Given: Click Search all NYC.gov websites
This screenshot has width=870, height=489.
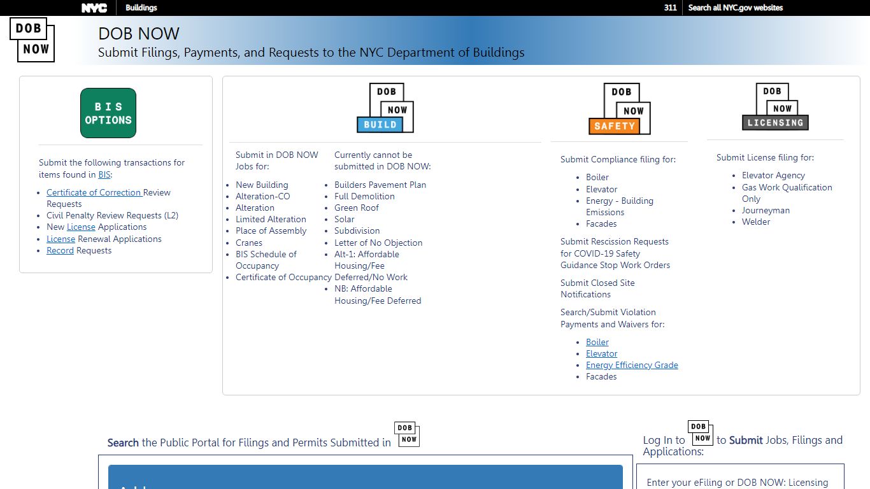Looking at the screenshot, I should 736,8.
